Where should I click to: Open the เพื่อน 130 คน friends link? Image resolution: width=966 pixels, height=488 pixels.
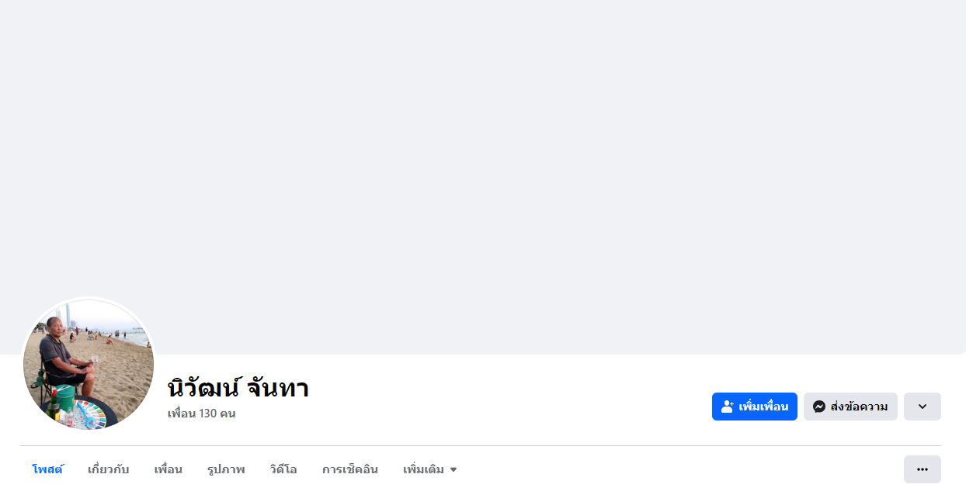(x=201, y=414)
